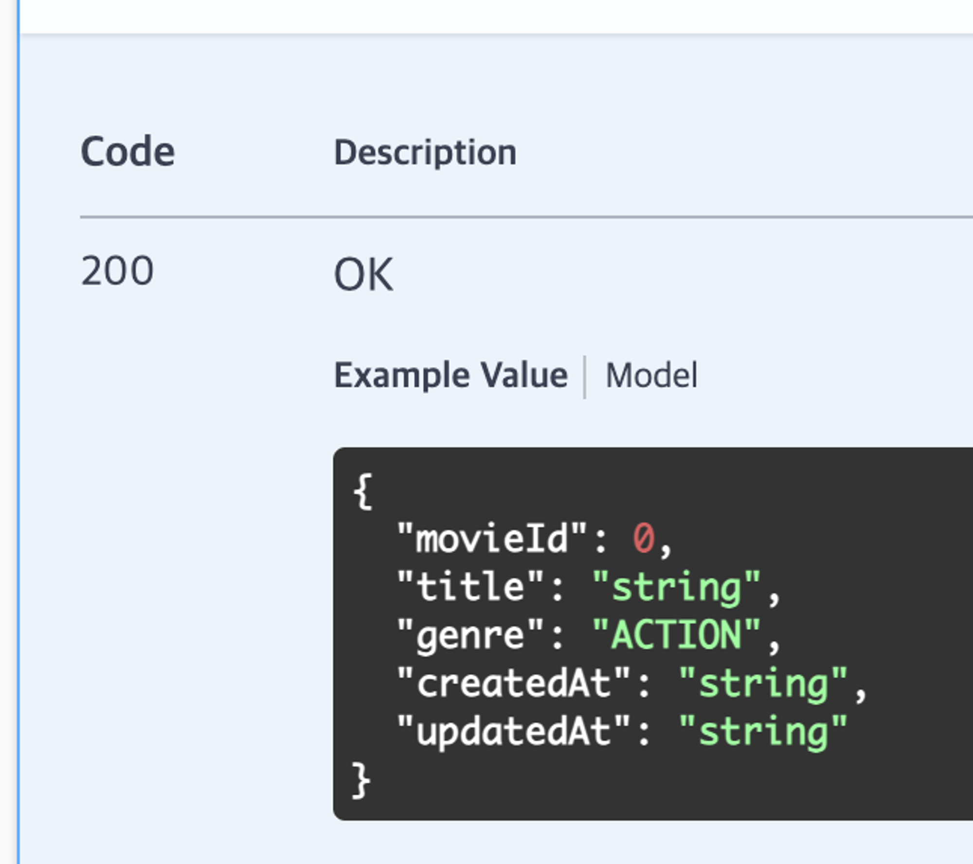Click the "ACTION" genre value
Viewport: 973px width, 864px height.
[x=676, y=635]
